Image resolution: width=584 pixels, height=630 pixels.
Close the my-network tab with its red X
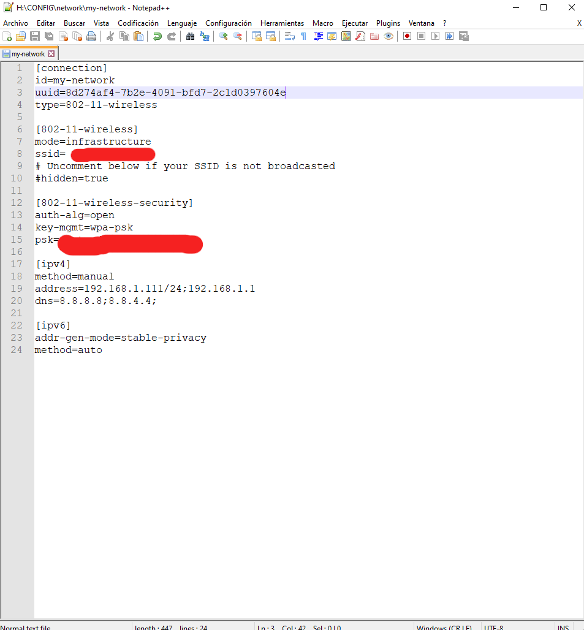click(x=51, y=54)
